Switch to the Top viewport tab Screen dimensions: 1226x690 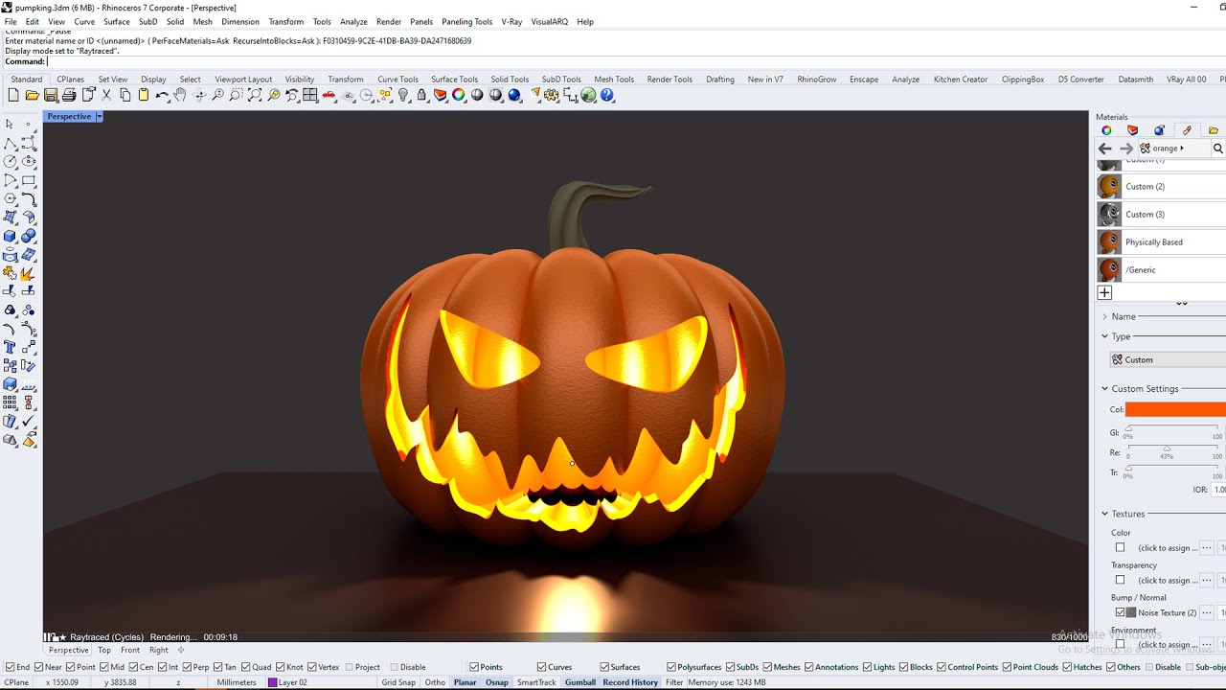pos(104,650)
